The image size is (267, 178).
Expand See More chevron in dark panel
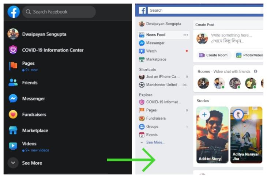(13, 163)
